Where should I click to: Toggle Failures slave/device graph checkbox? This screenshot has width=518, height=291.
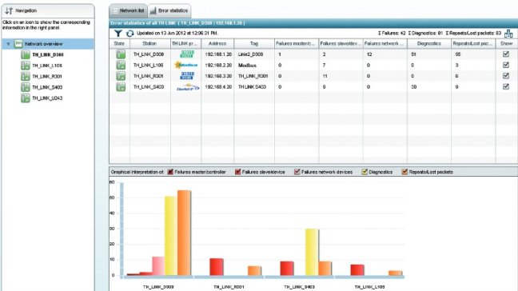[x=237, y=172]
